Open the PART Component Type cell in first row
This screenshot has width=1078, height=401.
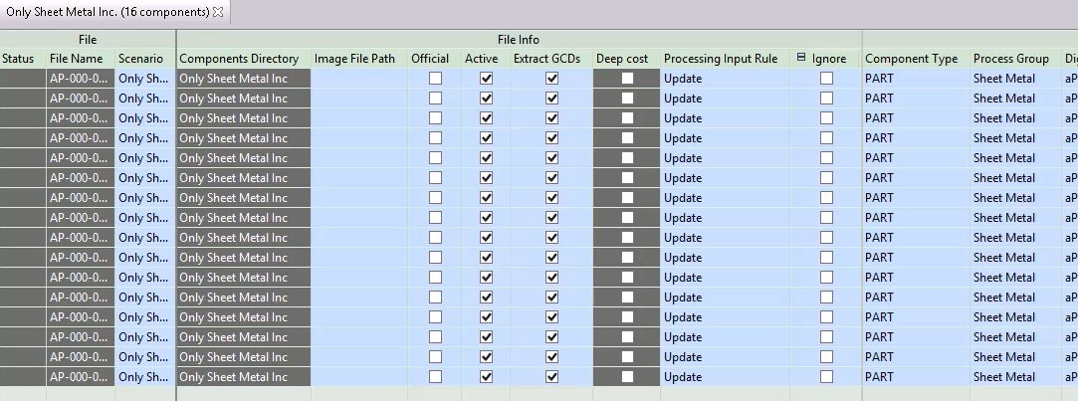(x=914, y=79)
